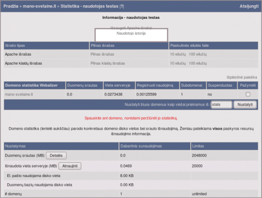262x198 pixels.
Task: Select 20000 limit value
Action: tap(197, 166)
